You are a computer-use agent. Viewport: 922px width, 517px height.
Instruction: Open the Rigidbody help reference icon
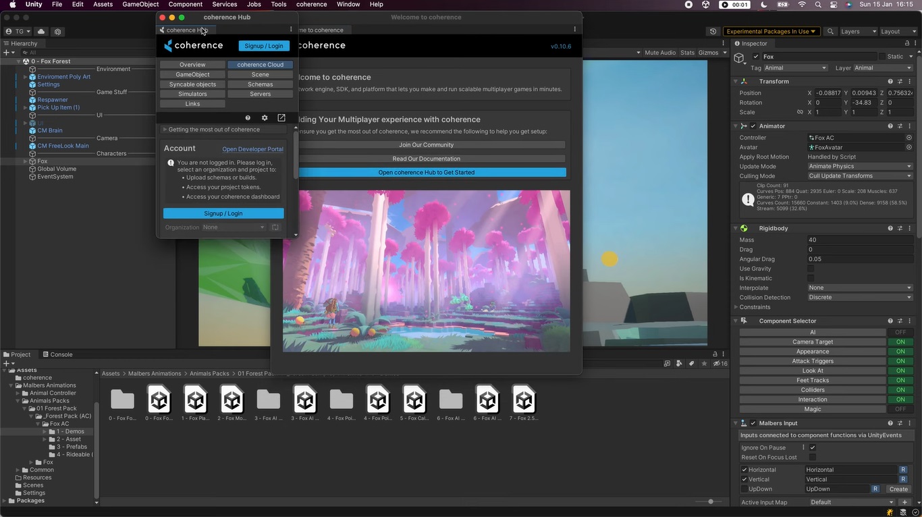(891, 229)
